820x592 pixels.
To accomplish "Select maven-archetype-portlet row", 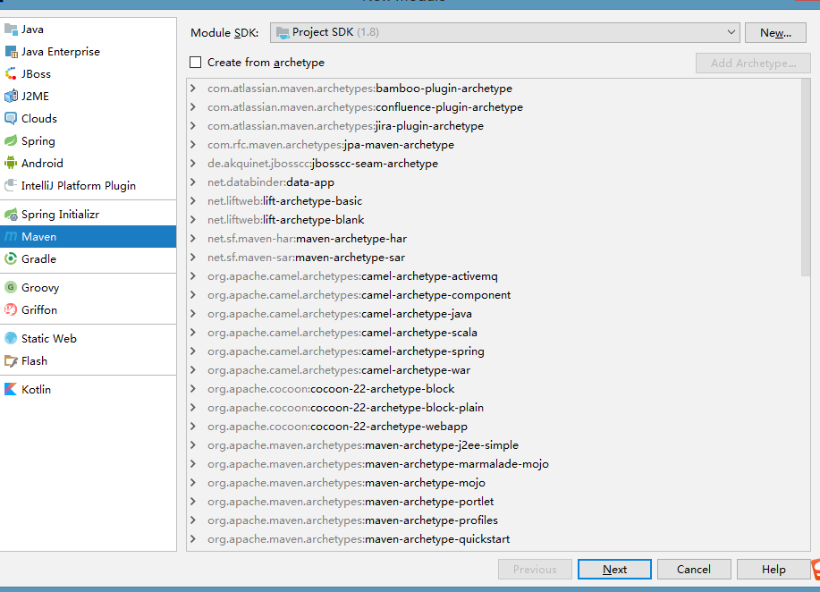I will coord(493,502).
